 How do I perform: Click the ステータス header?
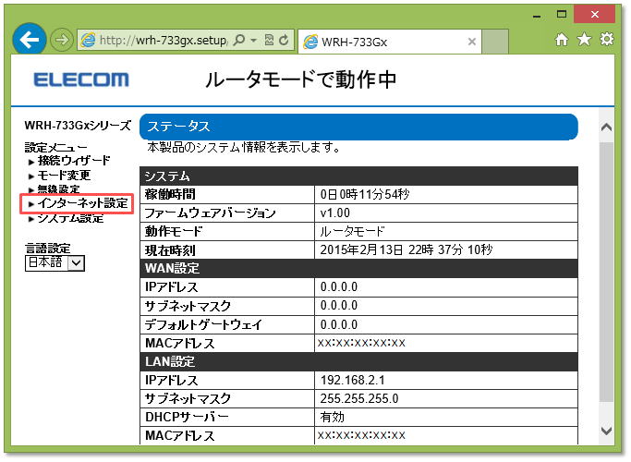[358, 127]
